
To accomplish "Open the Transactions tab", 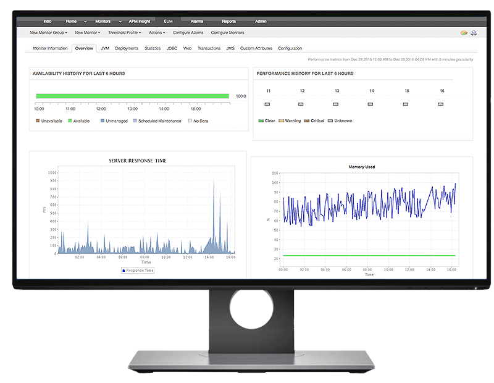I will pyautogui.click(x=209, y=48).
